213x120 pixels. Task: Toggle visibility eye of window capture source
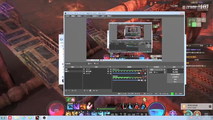pos(108,71)
